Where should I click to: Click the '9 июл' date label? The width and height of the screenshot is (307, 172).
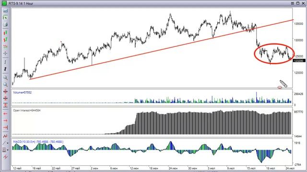(231, 168)
